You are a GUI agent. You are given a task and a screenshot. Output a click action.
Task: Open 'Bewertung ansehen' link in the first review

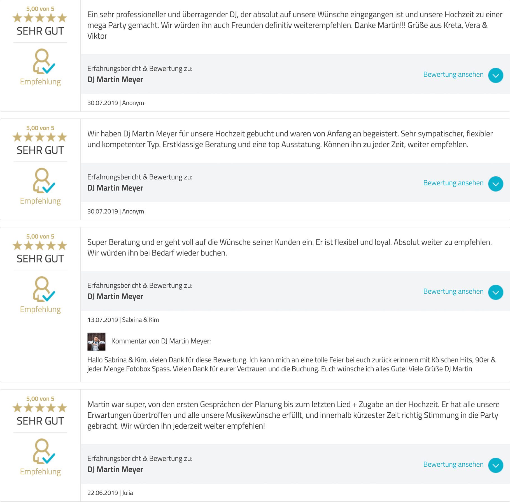click(x=453, y=75)
